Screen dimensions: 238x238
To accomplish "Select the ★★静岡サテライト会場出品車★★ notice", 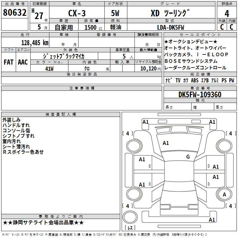I will (43, 223).
